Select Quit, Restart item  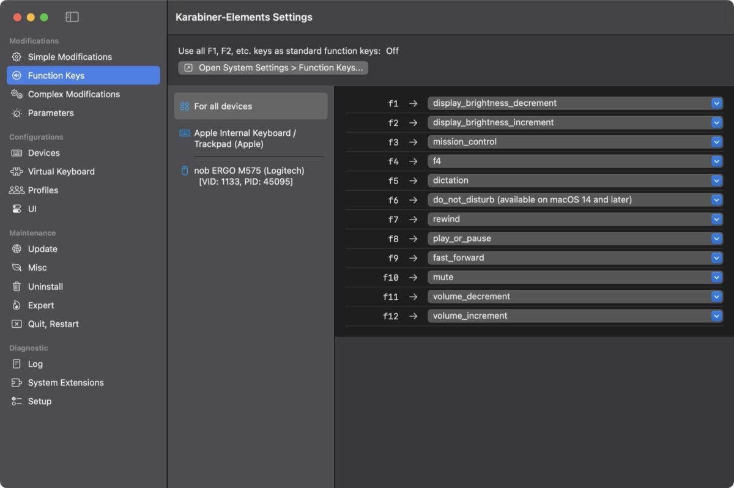(83, 324)
